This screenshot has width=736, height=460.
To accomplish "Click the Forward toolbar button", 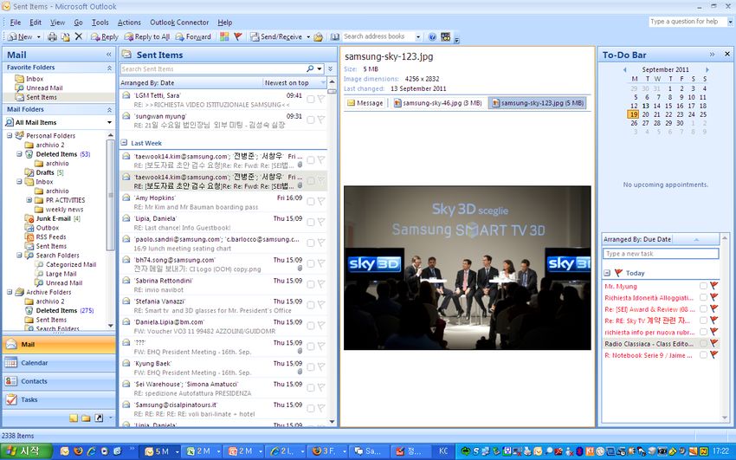I will (193, 36).
